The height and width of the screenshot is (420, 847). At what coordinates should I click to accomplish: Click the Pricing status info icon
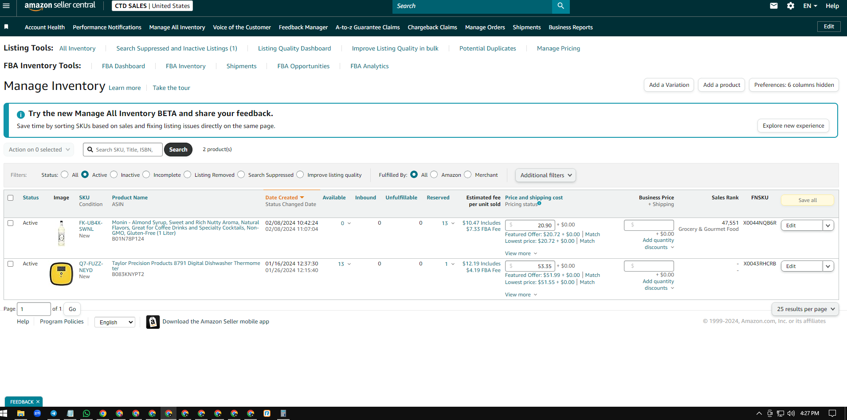(539, 203)
